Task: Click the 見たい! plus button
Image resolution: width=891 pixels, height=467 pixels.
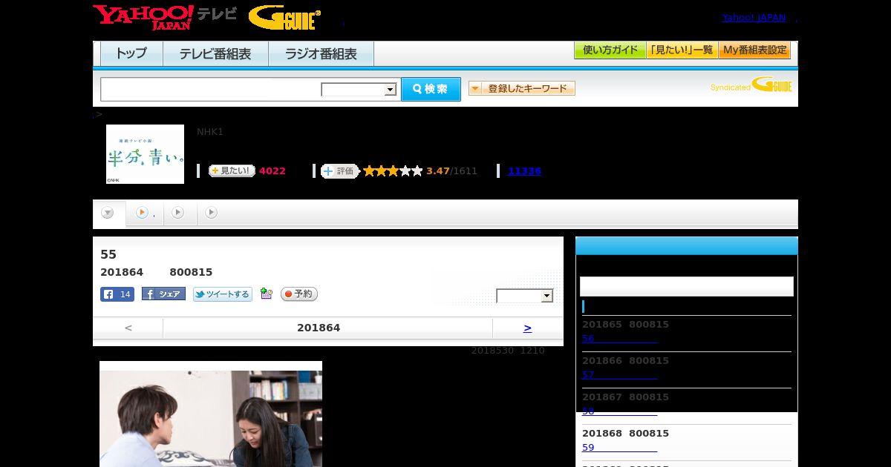Action: [232, 170]
